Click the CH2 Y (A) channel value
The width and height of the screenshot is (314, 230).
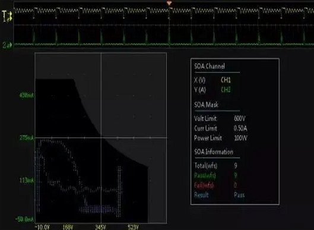coord(226,89)
